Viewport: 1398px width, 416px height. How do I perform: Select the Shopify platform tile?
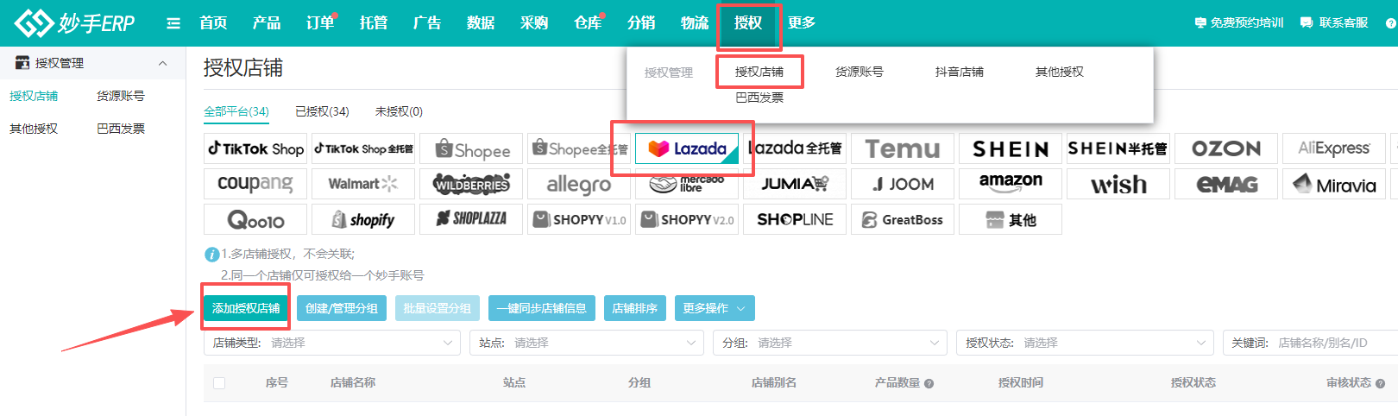coord(363,219)
